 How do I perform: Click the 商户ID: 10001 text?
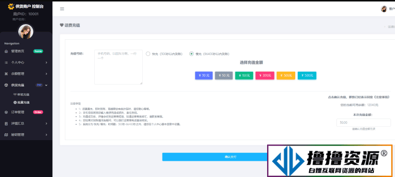pos(26,14)
